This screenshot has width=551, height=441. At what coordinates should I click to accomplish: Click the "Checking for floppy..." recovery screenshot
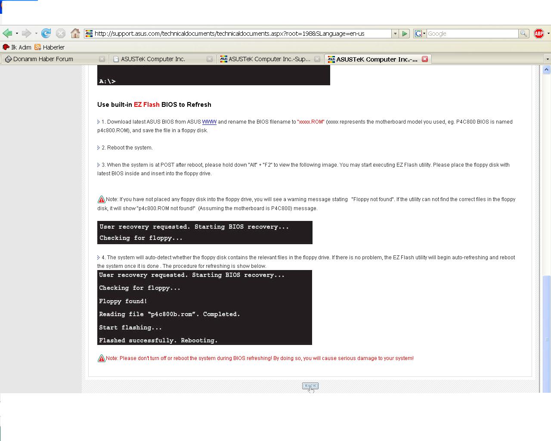click(x=205, y=233)
